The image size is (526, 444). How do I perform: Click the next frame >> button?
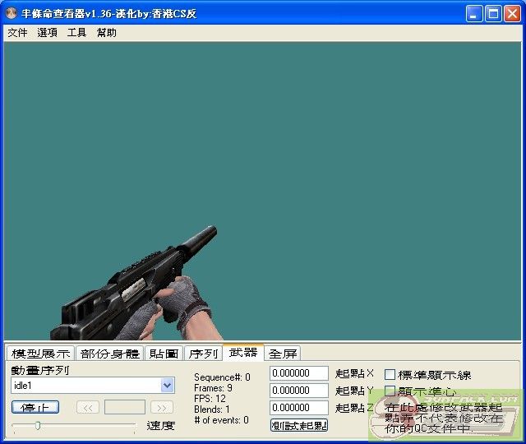coord(162,407)
